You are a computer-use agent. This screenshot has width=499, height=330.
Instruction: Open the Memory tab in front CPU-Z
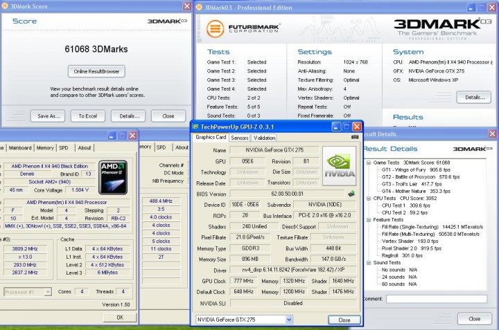pyautogui.click(x=45, y=147)
